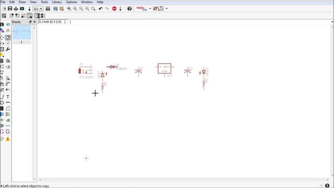Click the Zoom select icon
The width and height of the screenshot is (334, 188).
coord(93,8)
